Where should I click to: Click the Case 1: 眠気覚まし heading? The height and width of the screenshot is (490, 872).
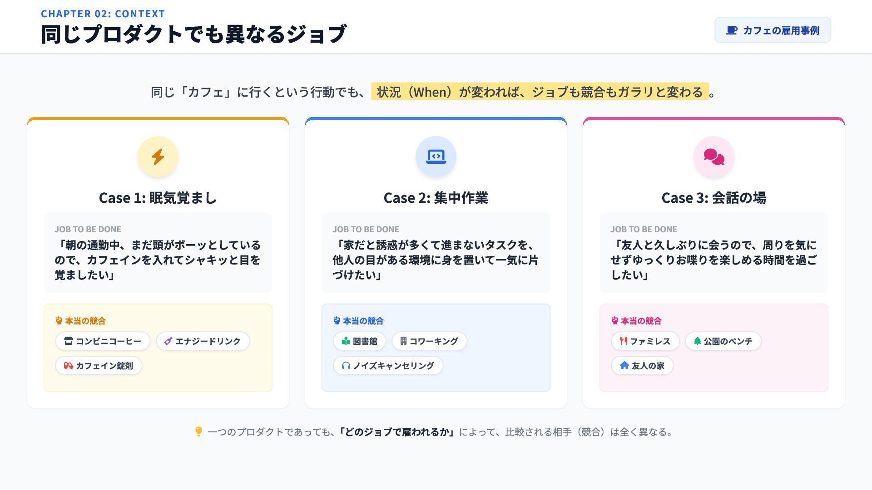coord(158,198)
